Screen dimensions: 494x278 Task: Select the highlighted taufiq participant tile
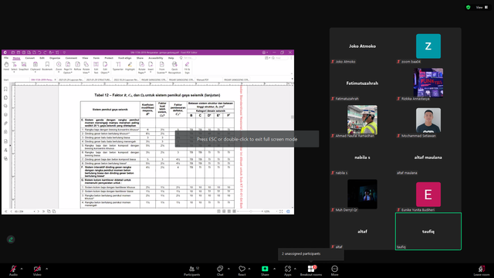[428, 232]
